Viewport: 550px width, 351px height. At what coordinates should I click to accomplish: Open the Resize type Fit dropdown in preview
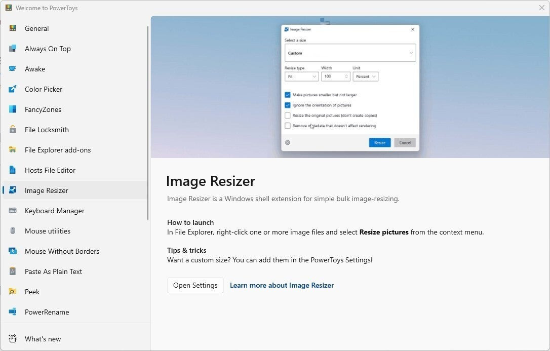pos(302,76)
